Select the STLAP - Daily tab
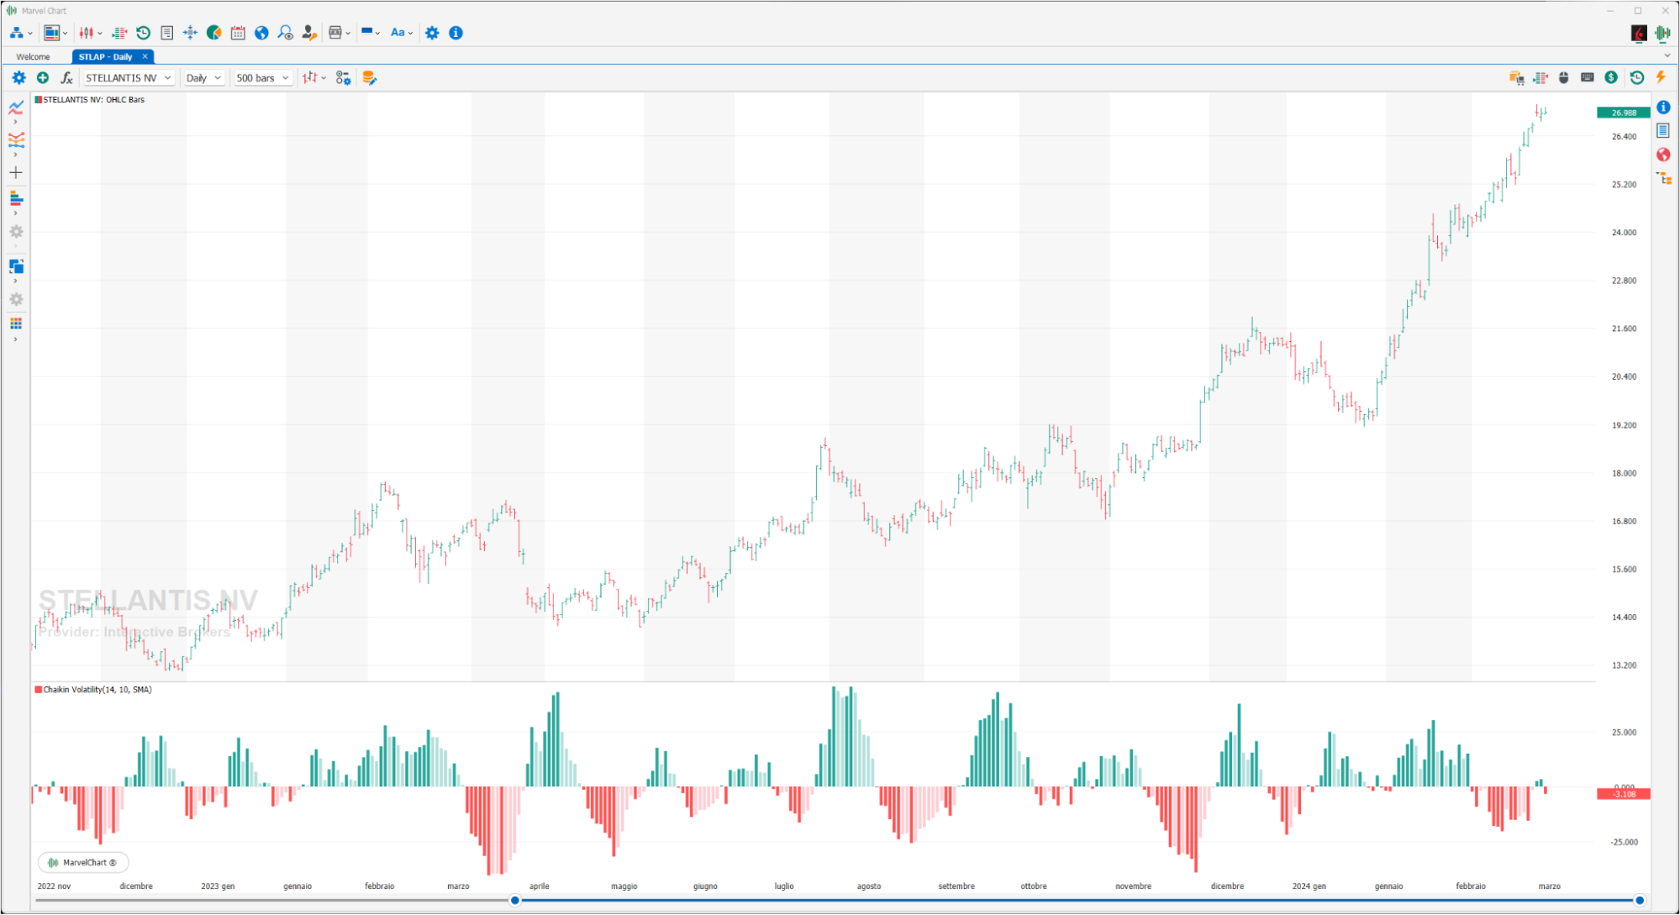This screenshot has height=915, width=1680. pyautogui.click(x=106, y=56)
